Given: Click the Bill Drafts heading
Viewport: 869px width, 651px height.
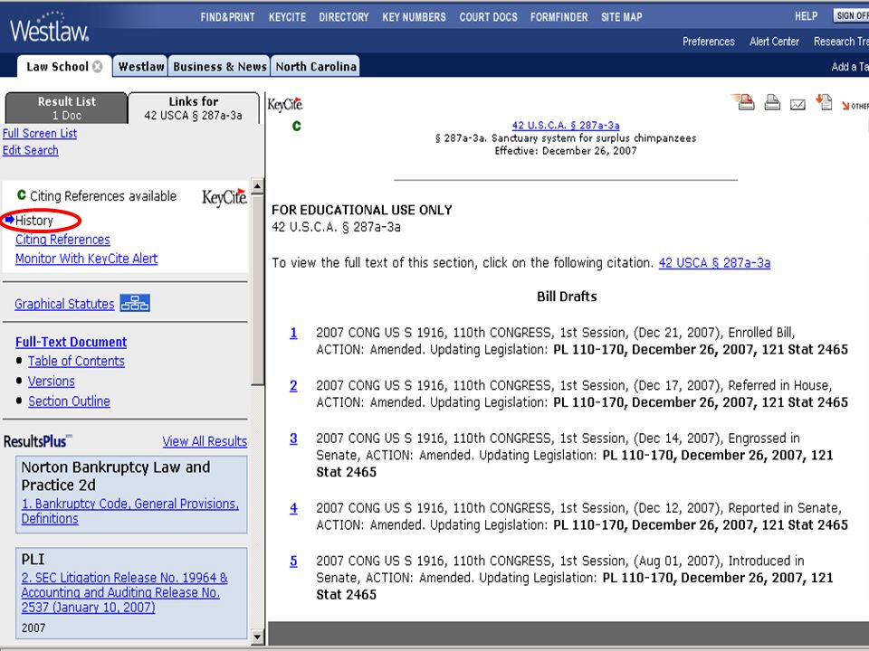Looking at the screenshot, I should (x=567, y=297).
